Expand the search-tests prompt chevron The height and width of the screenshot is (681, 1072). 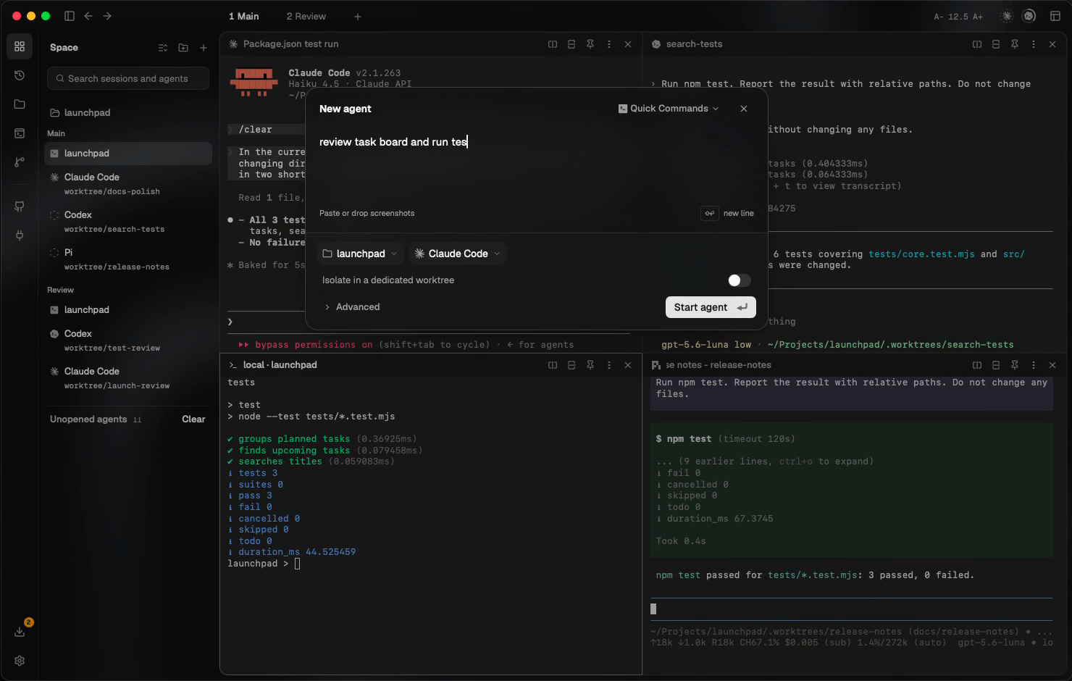[x=653, y=84]
